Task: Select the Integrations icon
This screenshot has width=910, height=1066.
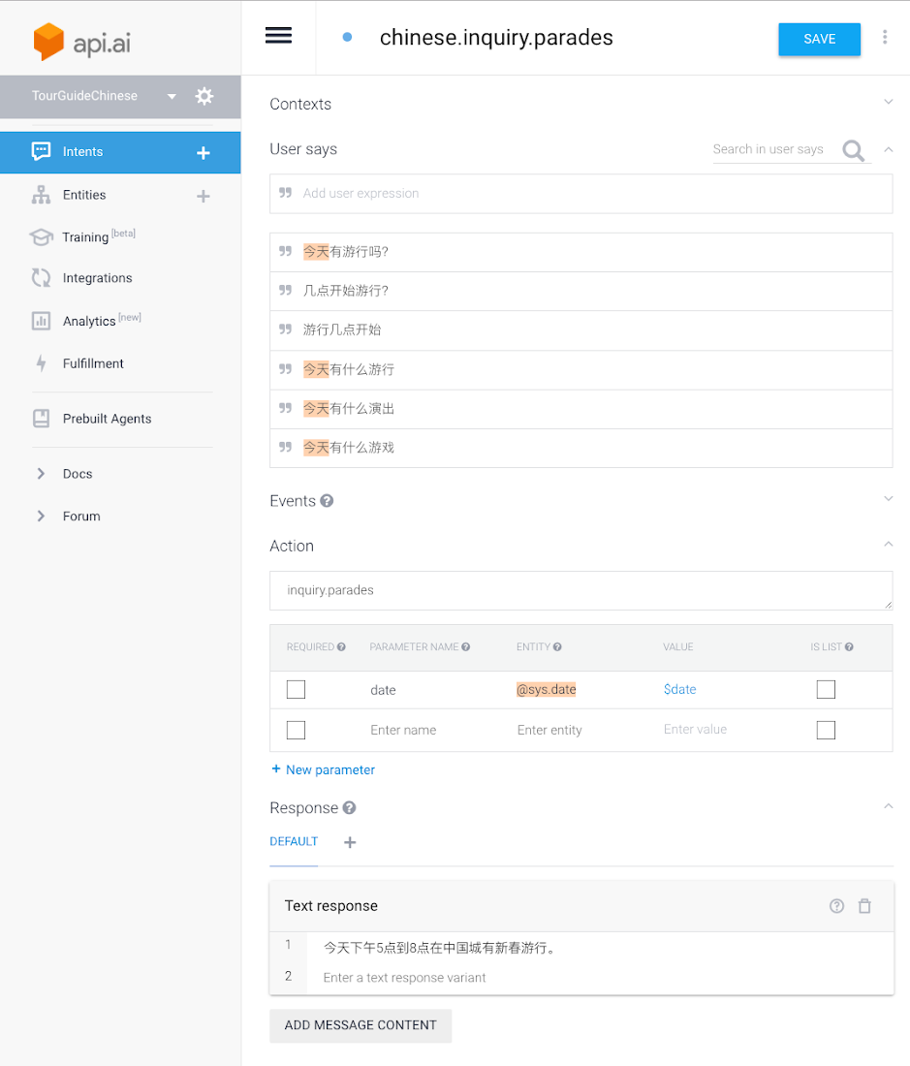Action: [x=40, y=278]
